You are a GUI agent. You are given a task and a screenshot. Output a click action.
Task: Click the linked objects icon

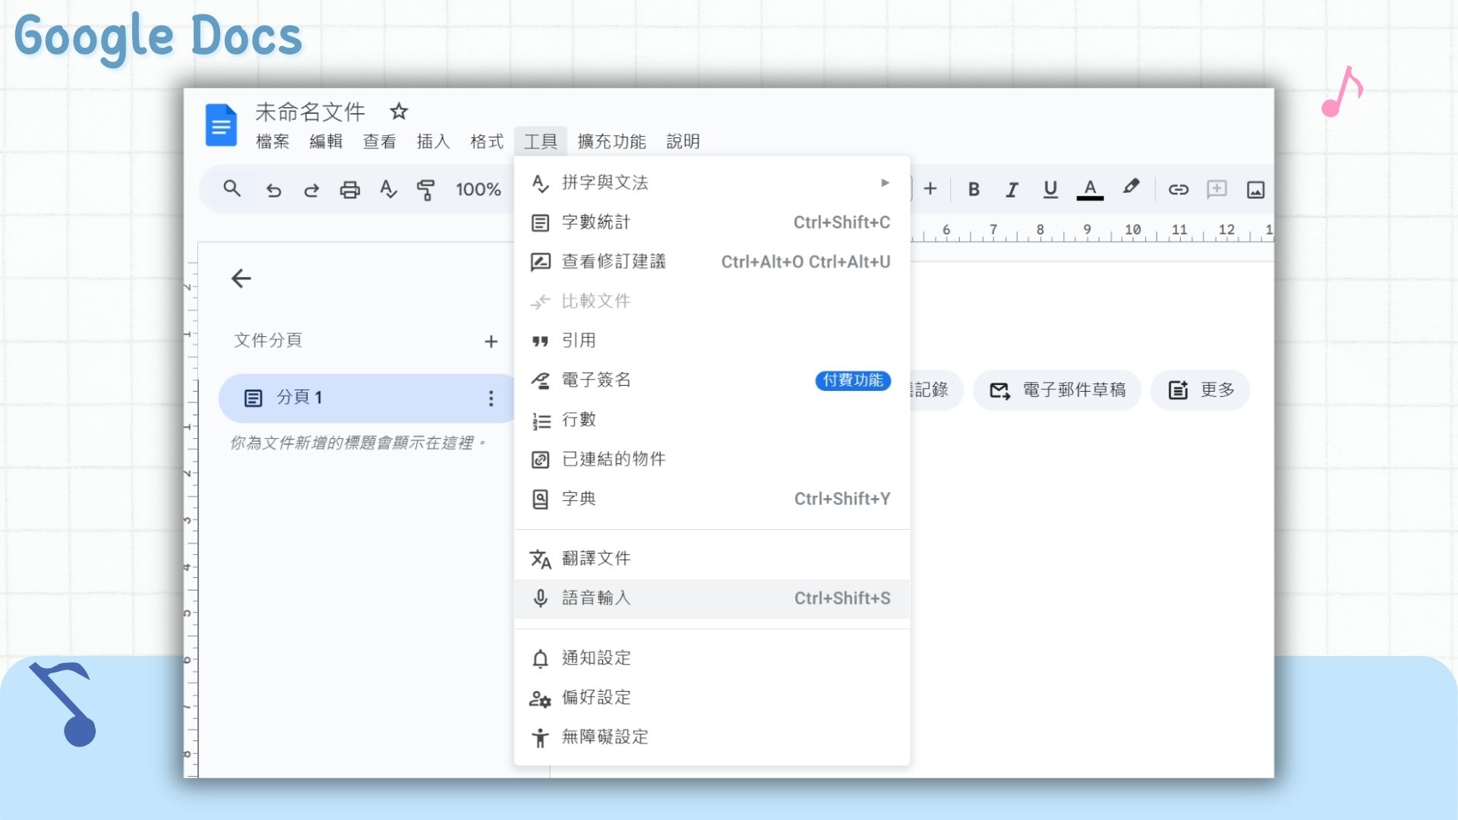[x=540, y=459]
